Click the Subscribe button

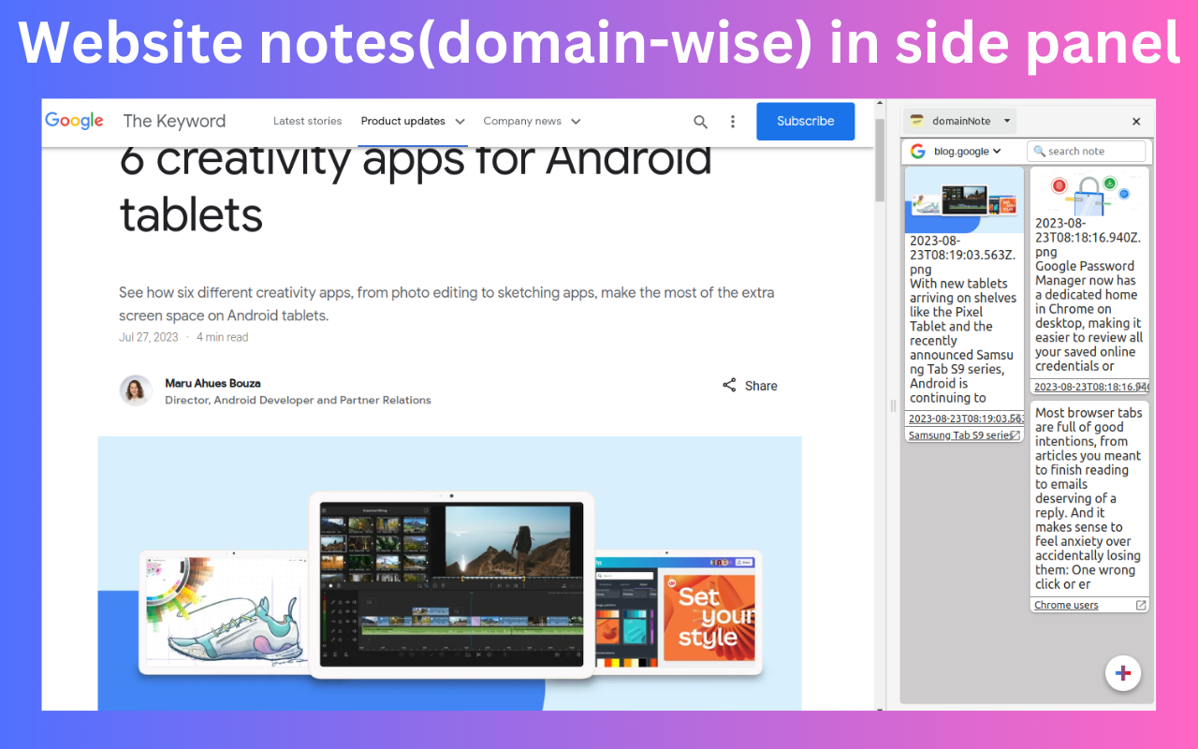(x=805, y=121)
